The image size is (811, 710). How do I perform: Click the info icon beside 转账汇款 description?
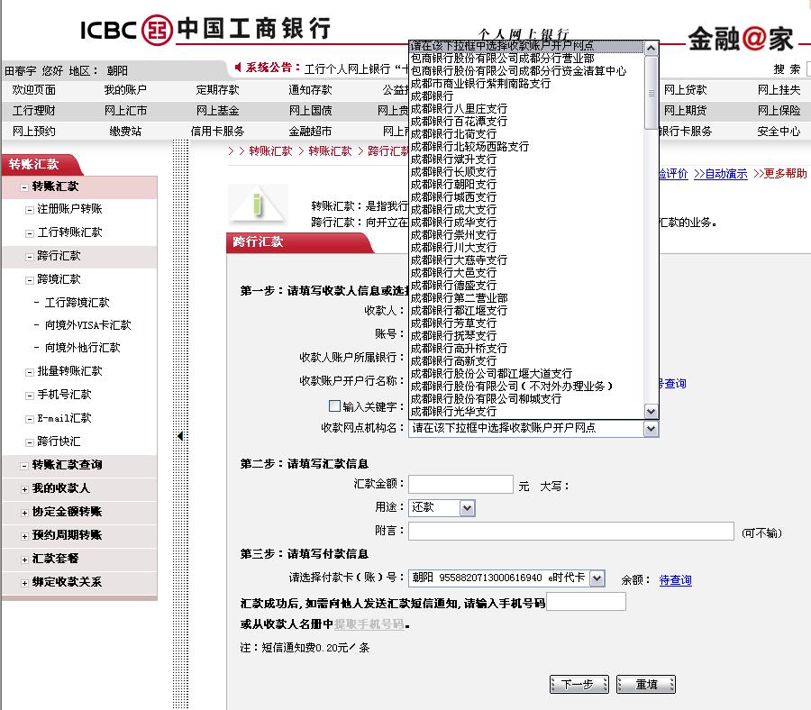click(x=257, y=204)
